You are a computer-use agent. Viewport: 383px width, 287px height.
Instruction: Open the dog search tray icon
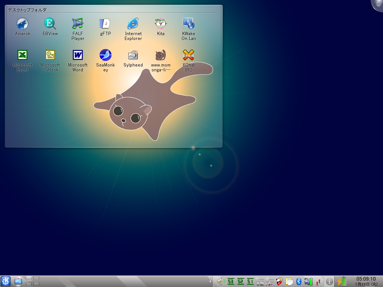click(279, 282)
